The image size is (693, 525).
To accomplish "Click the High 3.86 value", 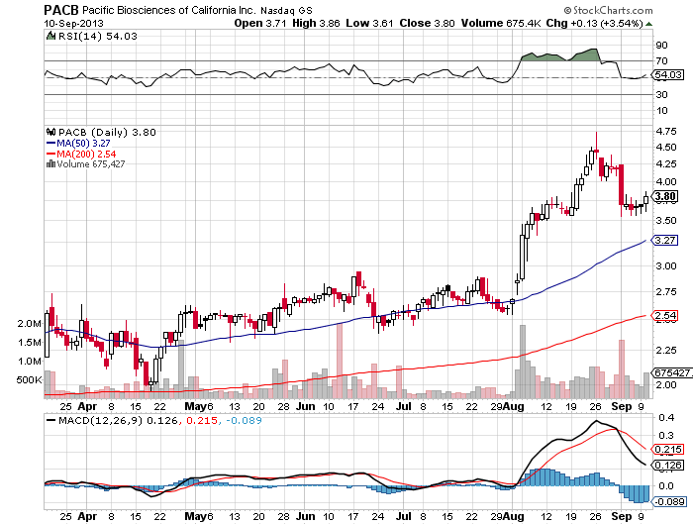I will [x=316, y=24].
